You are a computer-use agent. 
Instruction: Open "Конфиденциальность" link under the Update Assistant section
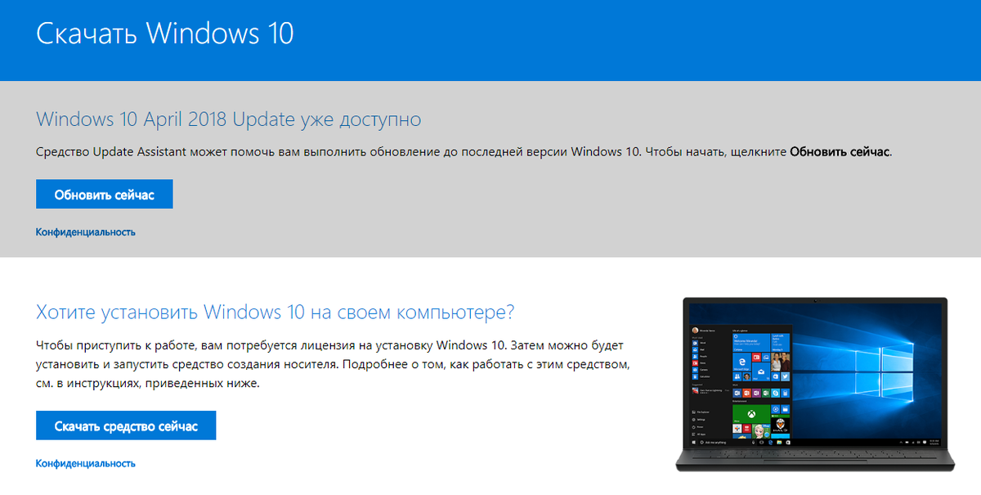tap(86, 232)
